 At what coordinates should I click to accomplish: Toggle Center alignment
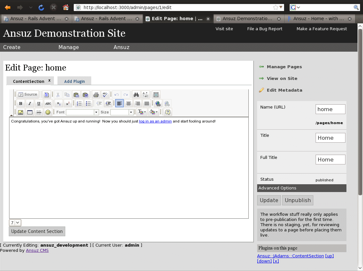click(129, 103)
